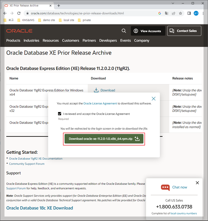Click the Name column header

(x=14, y=78)
